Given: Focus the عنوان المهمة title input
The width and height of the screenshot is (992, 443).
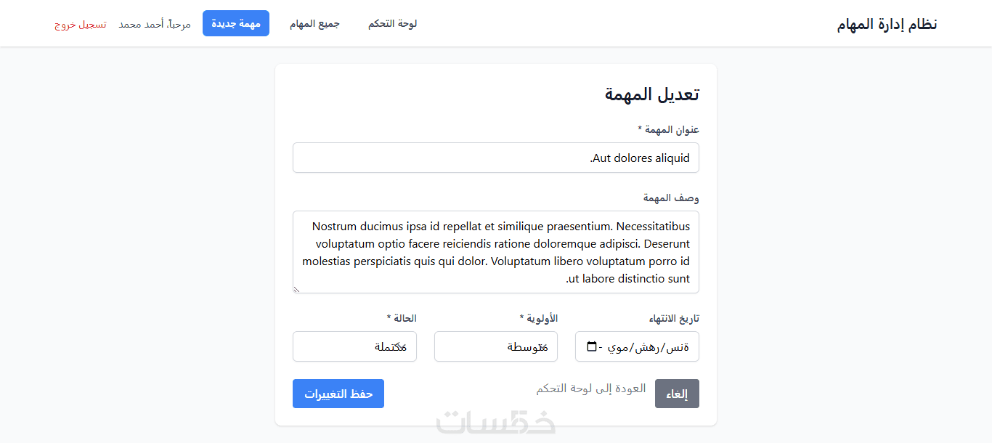Looking at the screenshot, I should [495, 158].
